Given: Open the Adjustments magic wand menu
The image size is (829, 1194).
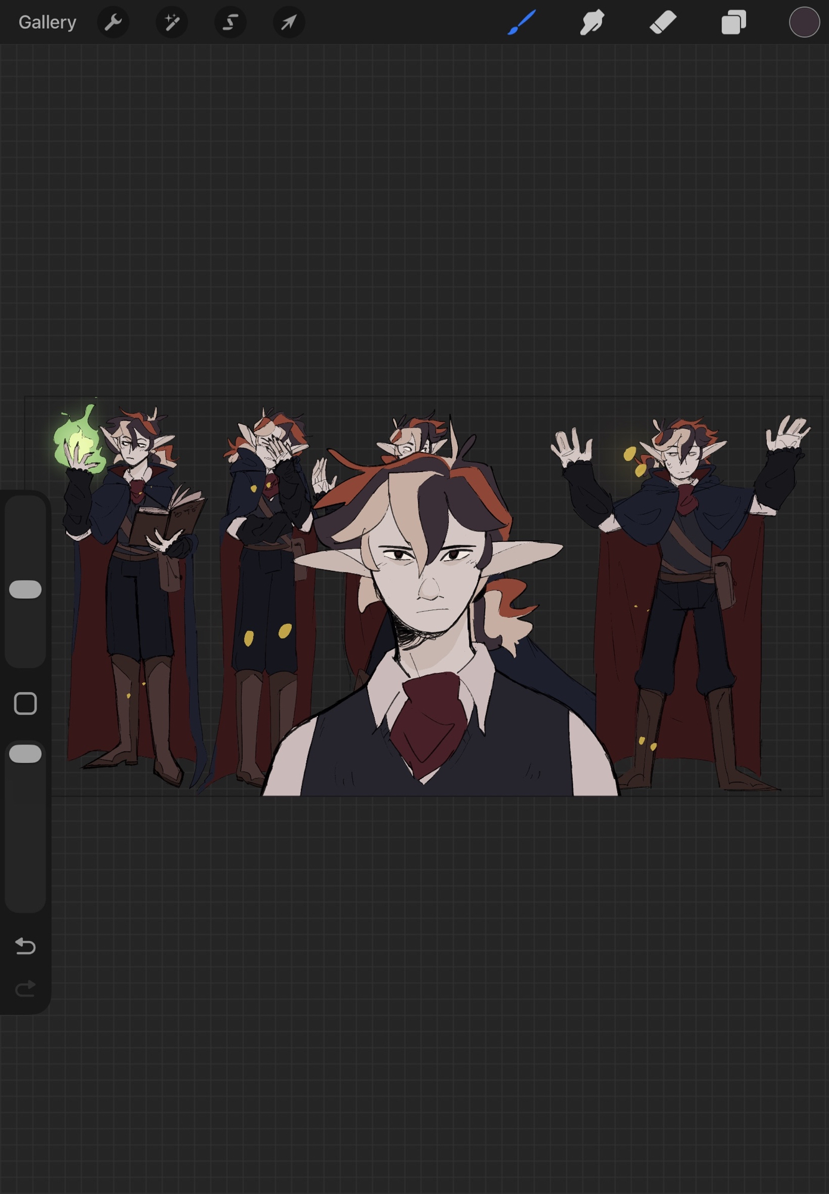Looking at the screenshot, I should coord(172,23).
